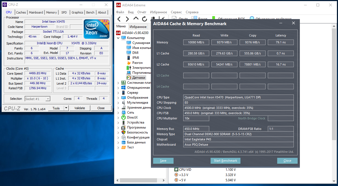The width and height of the screenshot is (338, 186).
Task: Open the Файл menu in AIDA64
Action: [x=120, y=12]
